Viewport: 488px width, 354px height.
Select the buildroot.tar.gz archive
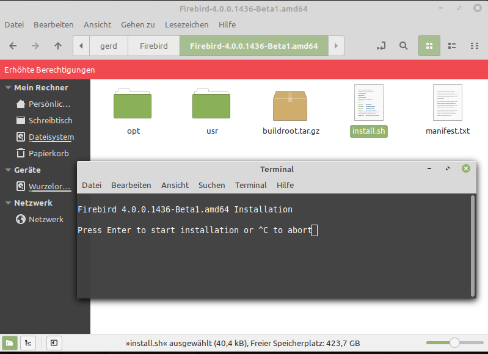tap(290, 106)
